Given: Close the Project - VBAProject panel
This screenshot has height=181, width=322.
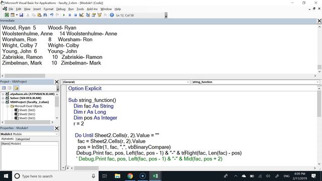Looking at the screenshot, I should 57,82.
